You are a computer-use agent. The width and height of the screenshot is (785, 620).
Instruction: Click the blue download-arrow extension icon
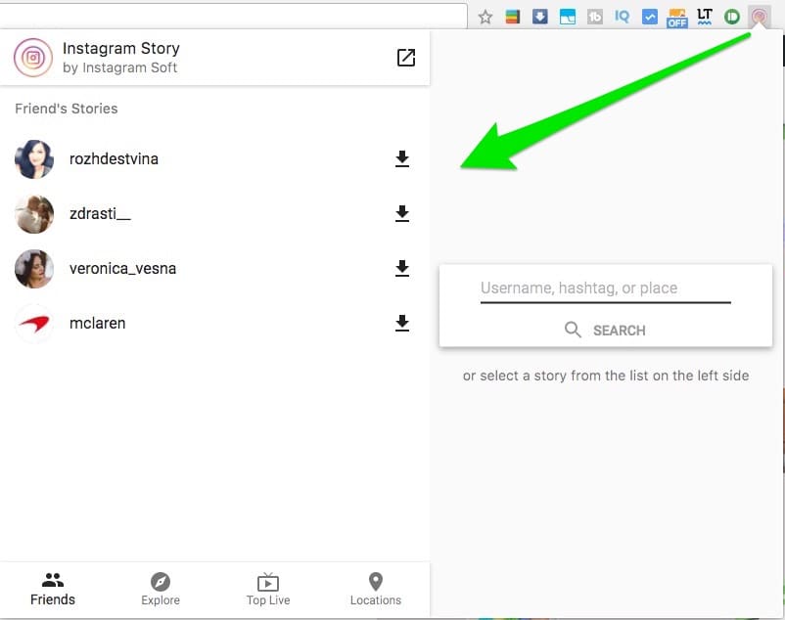539,17
